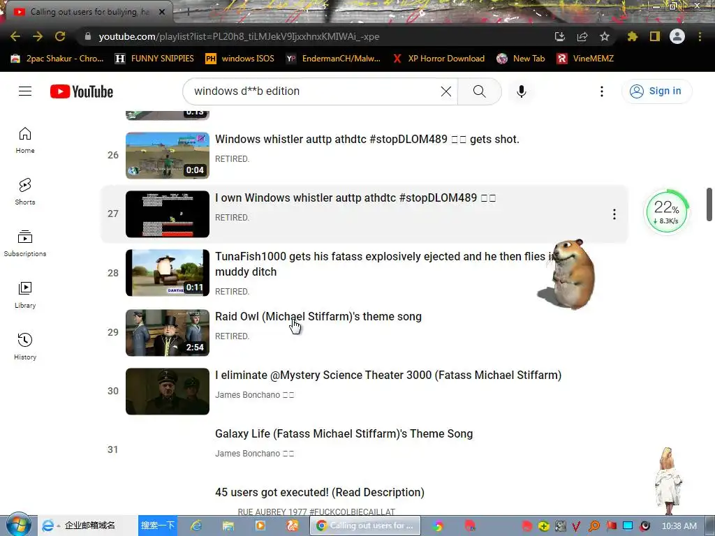Click the share page icon in address bar
Image resolution: width=715 pixels, height=536 pixels.
click(582, 36)
